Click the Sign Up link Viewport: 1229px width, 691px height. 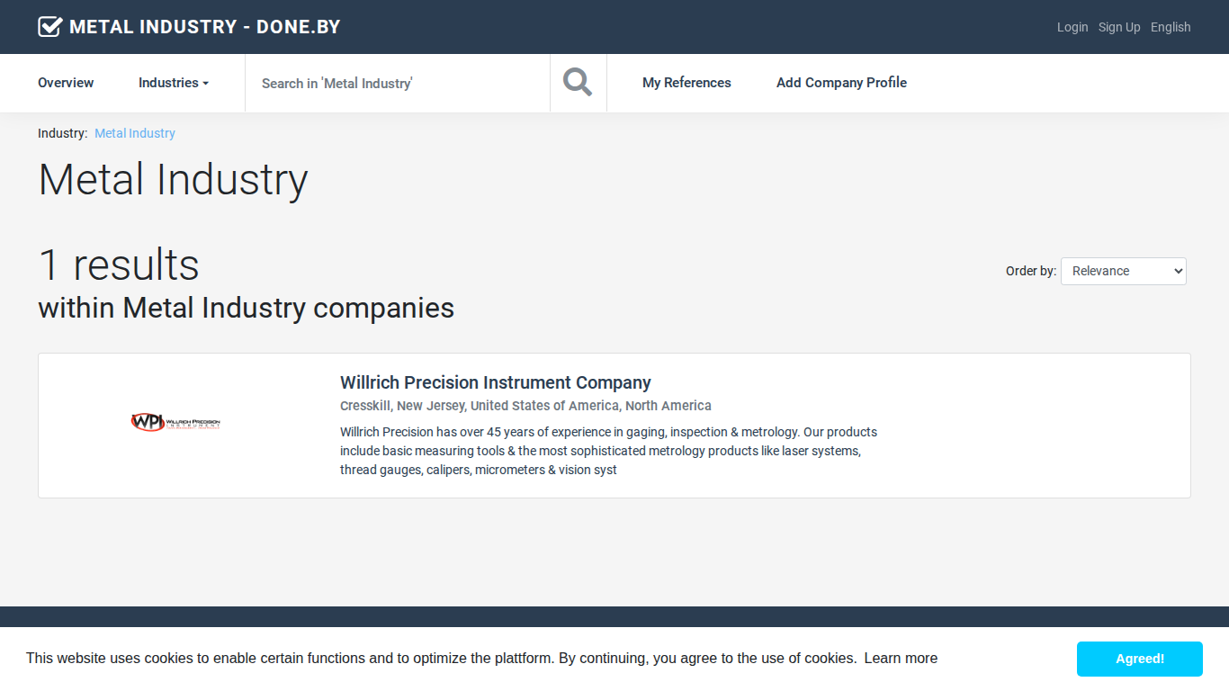pyautogui.click(x=1119, y=27)
